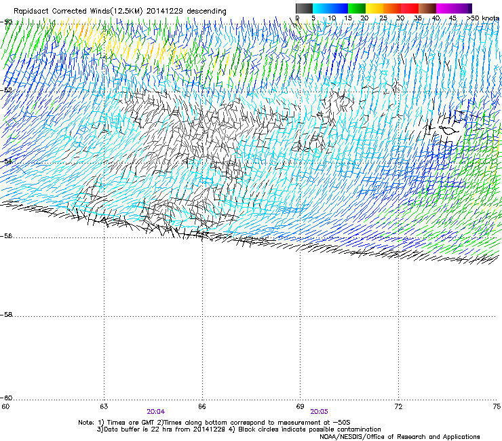The width and height of the screenshot is (502, 441).
Task: Click the yellow 20-25 knots legend color
Action: 374,8
